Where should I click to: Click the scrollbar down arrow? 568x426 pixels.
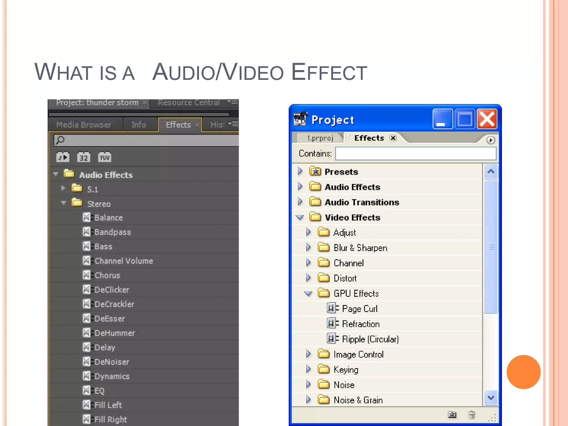pos(491,398)
